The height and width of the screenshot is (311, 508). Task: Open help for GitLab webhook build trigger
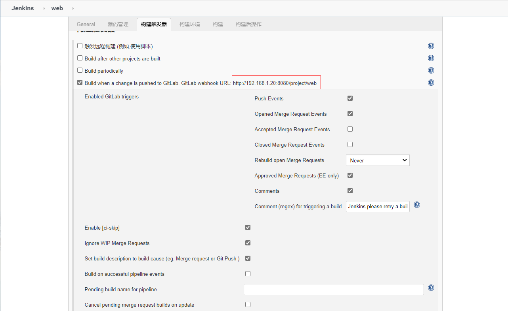click(431, 83)
